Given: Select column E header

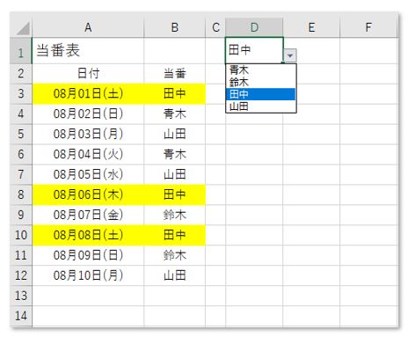Looking at the screenshot, I should (311, 28).
